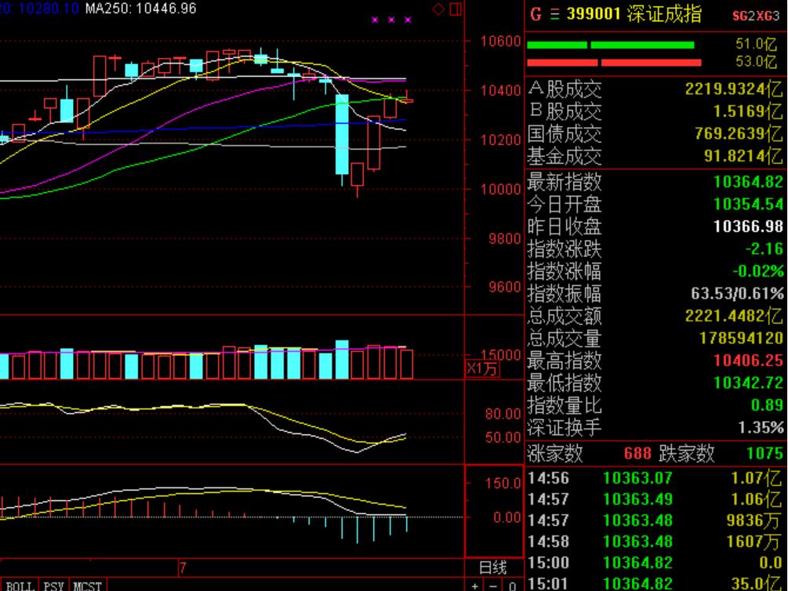Click the 涨家数 count 688
This screenshot has height=591, width=788.
637,453
